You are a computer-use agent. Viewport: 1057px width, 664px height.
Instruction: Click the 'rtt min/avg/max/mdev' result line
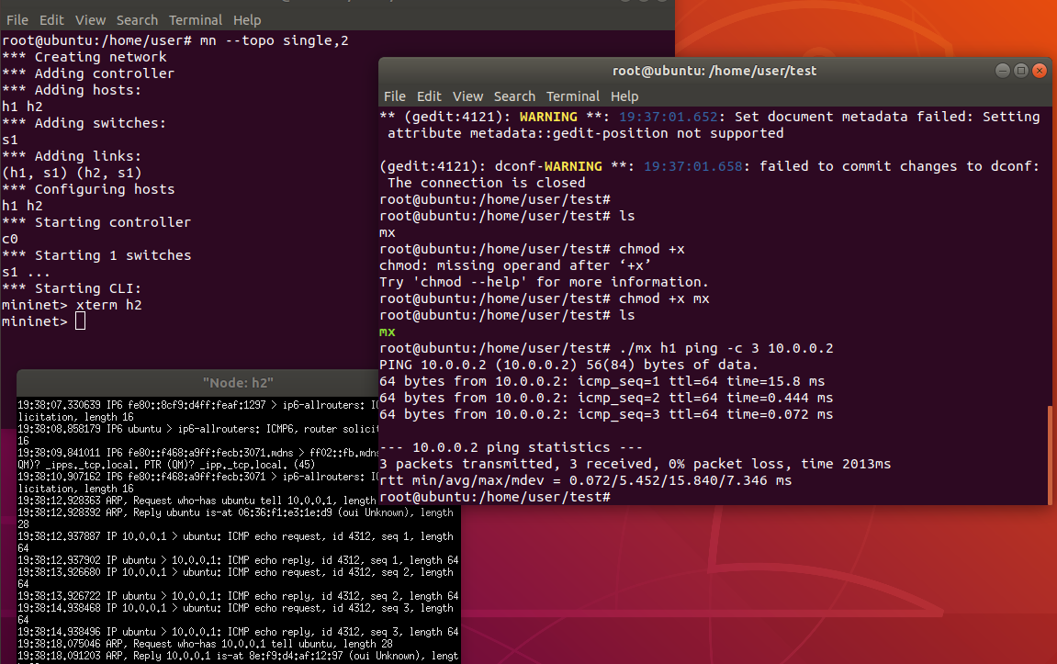[x=585, y=480]
